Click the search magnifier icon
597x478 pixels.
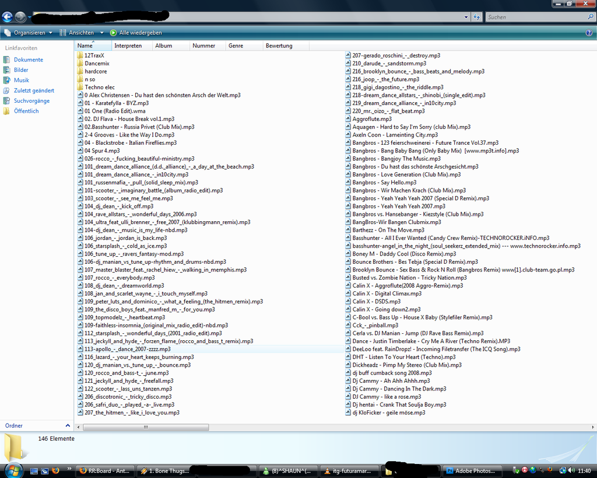click(x=591, y=17)
